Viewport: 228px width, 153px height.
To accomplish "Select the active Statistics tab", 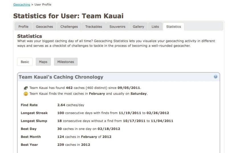I will 174,27.
